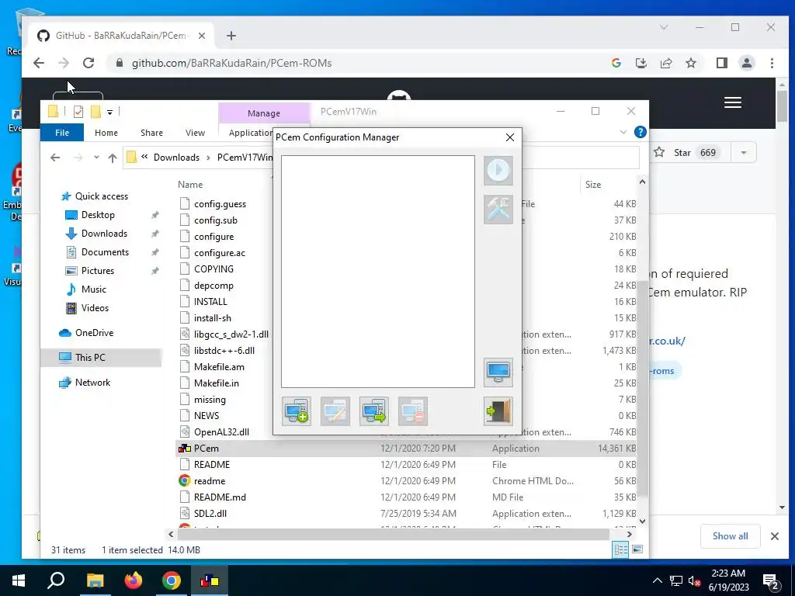795x596 pixels.
Task: Click Explorer vertical scrollbar down arrow
Action: pyautogui.click(x=642, y=521)
